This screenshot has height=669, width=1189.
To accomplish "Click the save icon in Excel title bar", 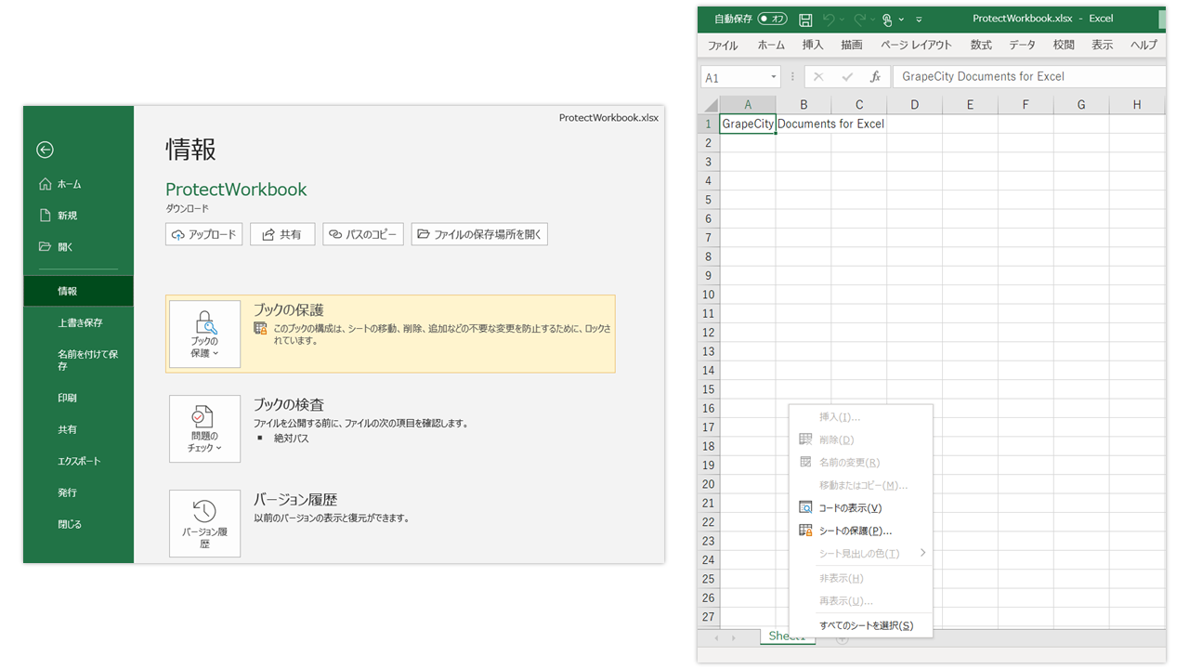I will [x=805, y=20].
